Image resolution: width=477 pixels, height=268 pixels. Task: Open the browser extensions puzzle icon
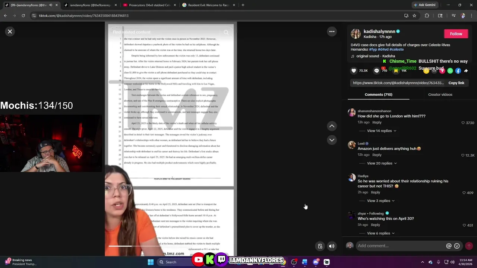[427, 16]
